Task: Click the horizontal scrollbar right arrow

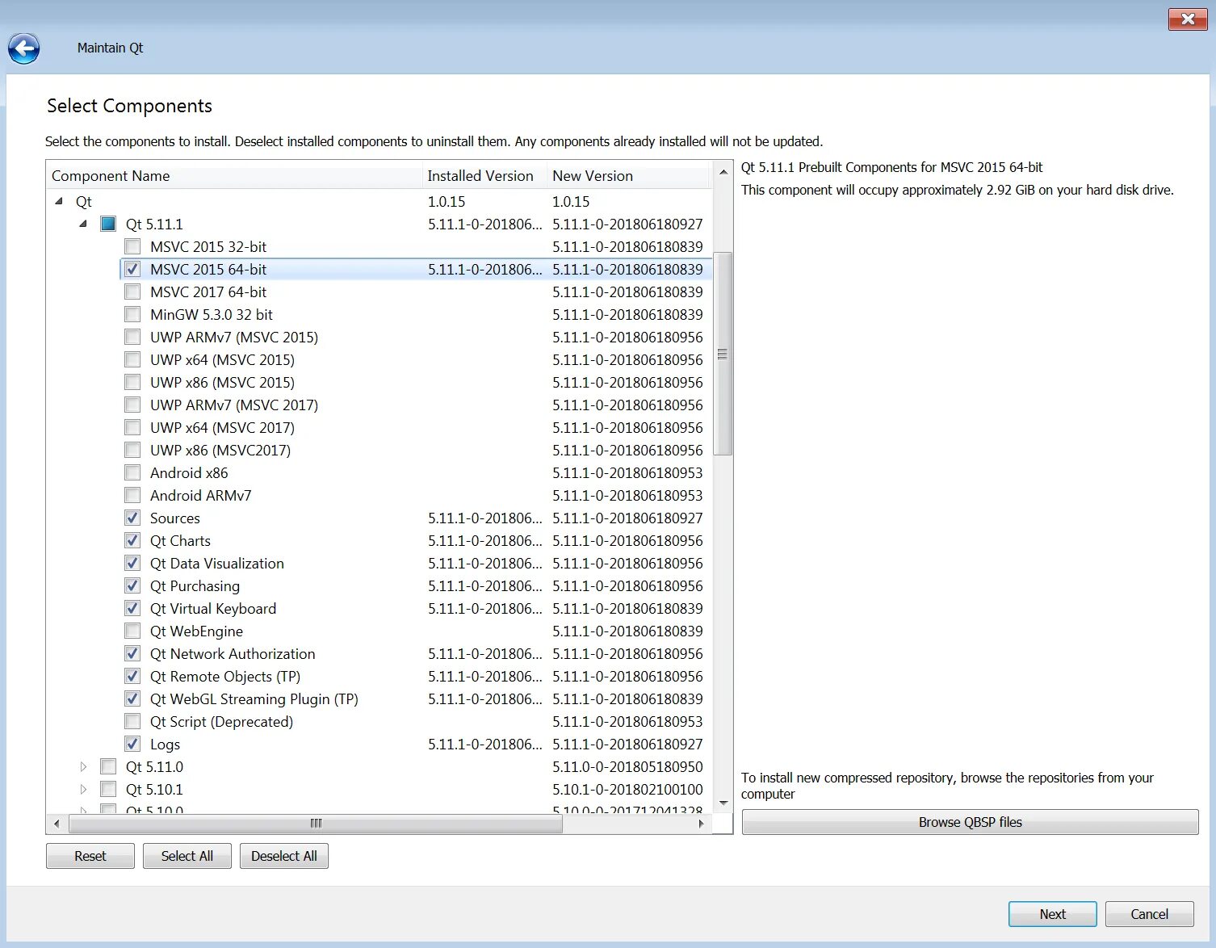Action: point(701,824)
